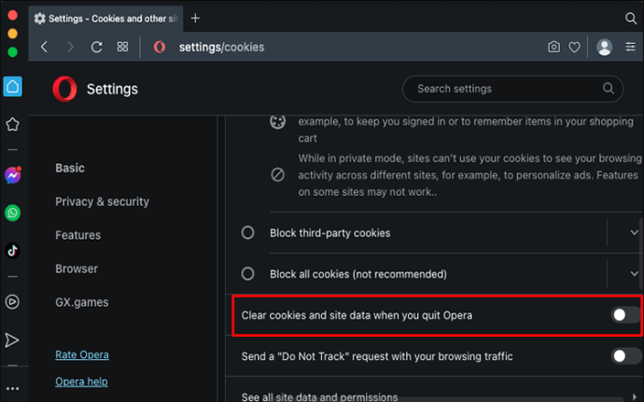Open the Player icon in sidebar
Image resolution: width=644 pixels, height=402 pixels.
[13, 301]
